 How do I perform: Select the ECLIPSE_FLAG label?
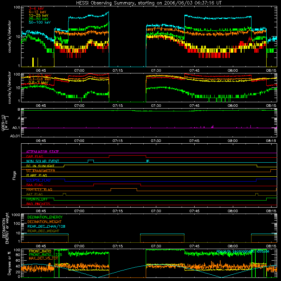tap(38, 180)
